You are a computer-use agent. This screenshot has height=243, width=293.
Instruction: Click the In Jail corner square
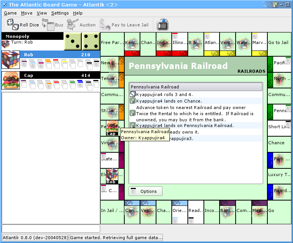[112, 212]
